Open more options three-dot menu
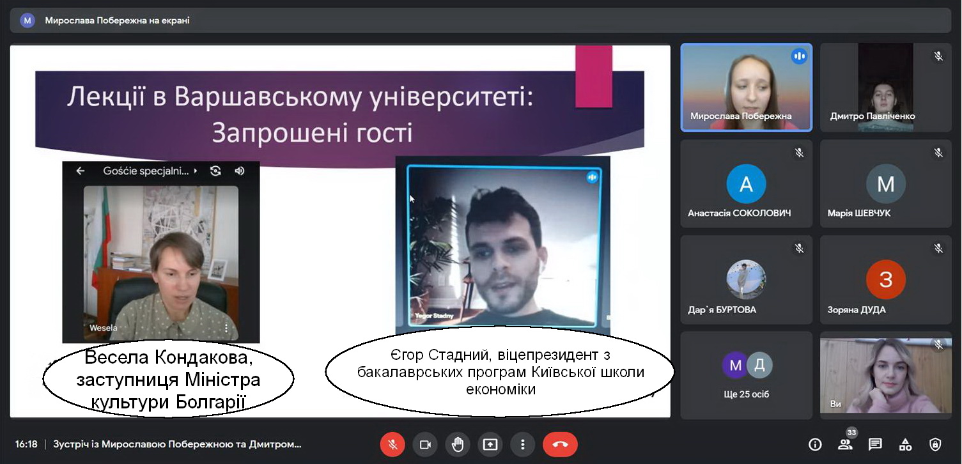This screenshot has height=464, width=962. click(523, 444)
